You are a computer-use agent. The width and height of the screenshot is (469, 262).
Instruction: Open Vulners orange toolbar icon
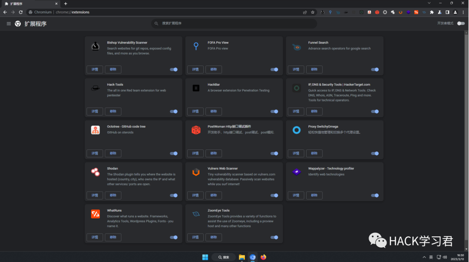coord(400,12)
